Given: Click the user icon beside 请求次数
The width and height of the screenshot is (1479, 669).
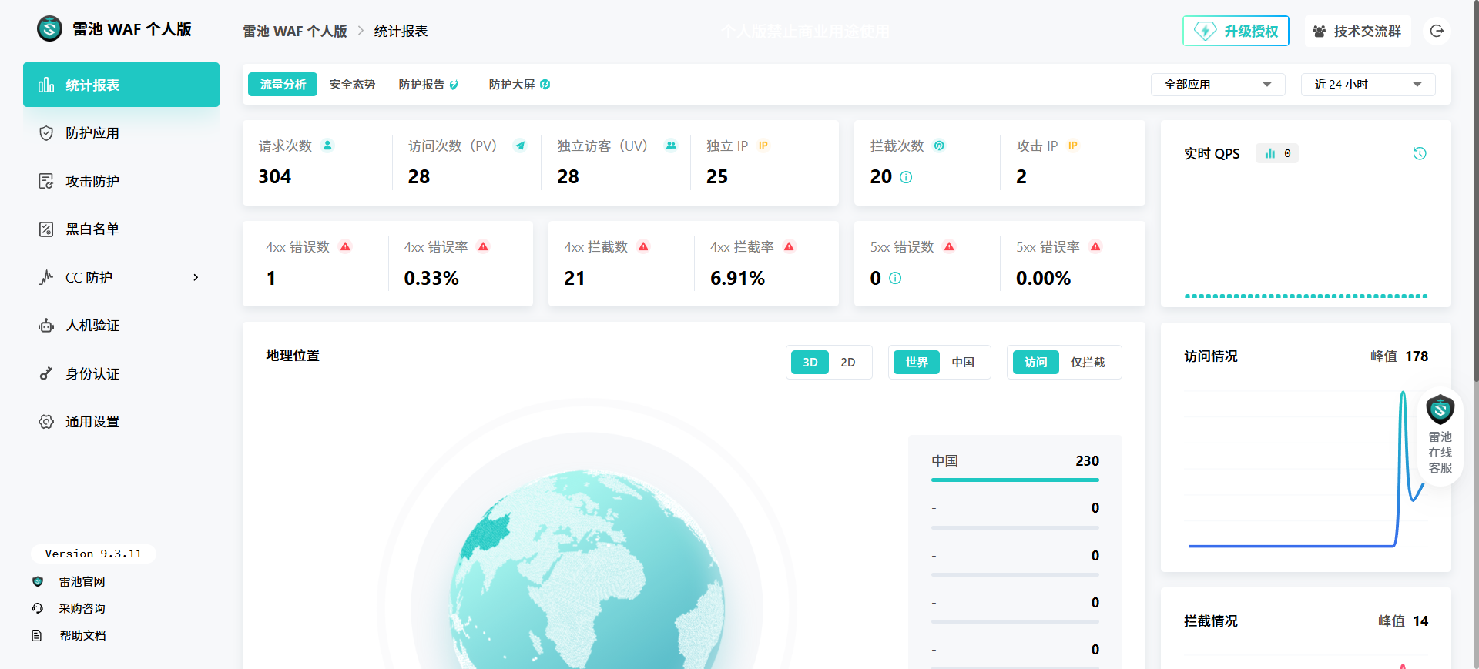Looking at the screenshot, I should [x=327, y=145].
